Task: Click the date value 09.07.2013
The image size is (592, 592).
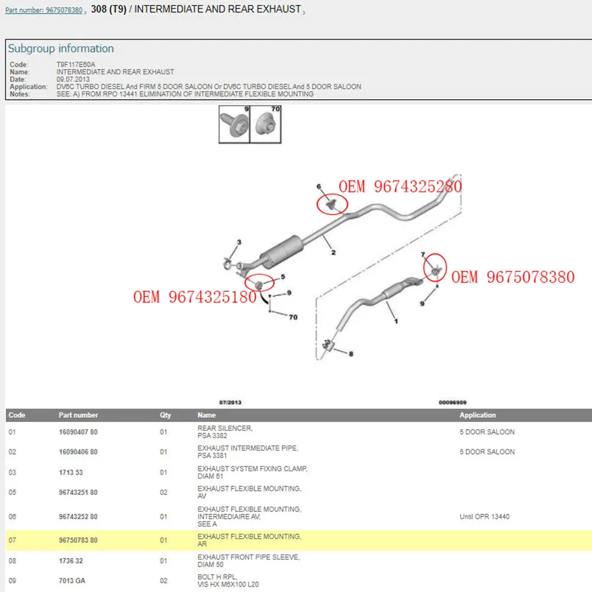Action: [x=73, y=79]
